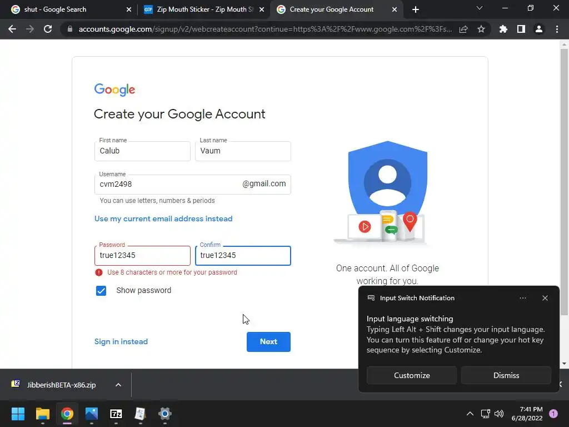Screen dimensions: 569x427
Task: Click the address bar URL
Action: point(265,29)
